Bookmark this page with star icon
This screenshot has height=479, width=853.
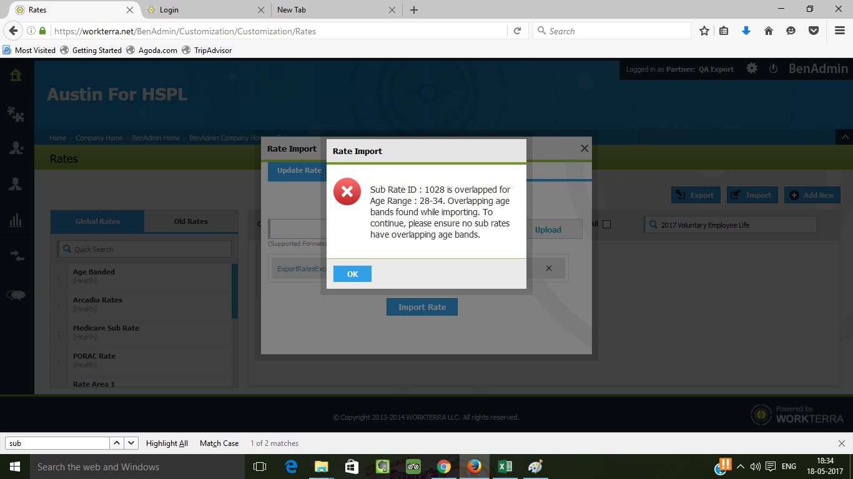(x=704, y=31)
